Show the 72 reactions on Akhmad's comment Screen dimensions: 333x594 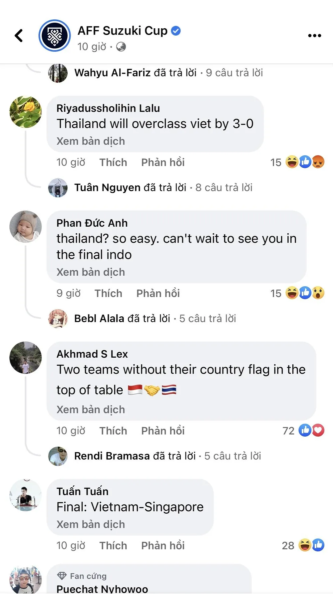pyautogui.click(x=303, y=431)
